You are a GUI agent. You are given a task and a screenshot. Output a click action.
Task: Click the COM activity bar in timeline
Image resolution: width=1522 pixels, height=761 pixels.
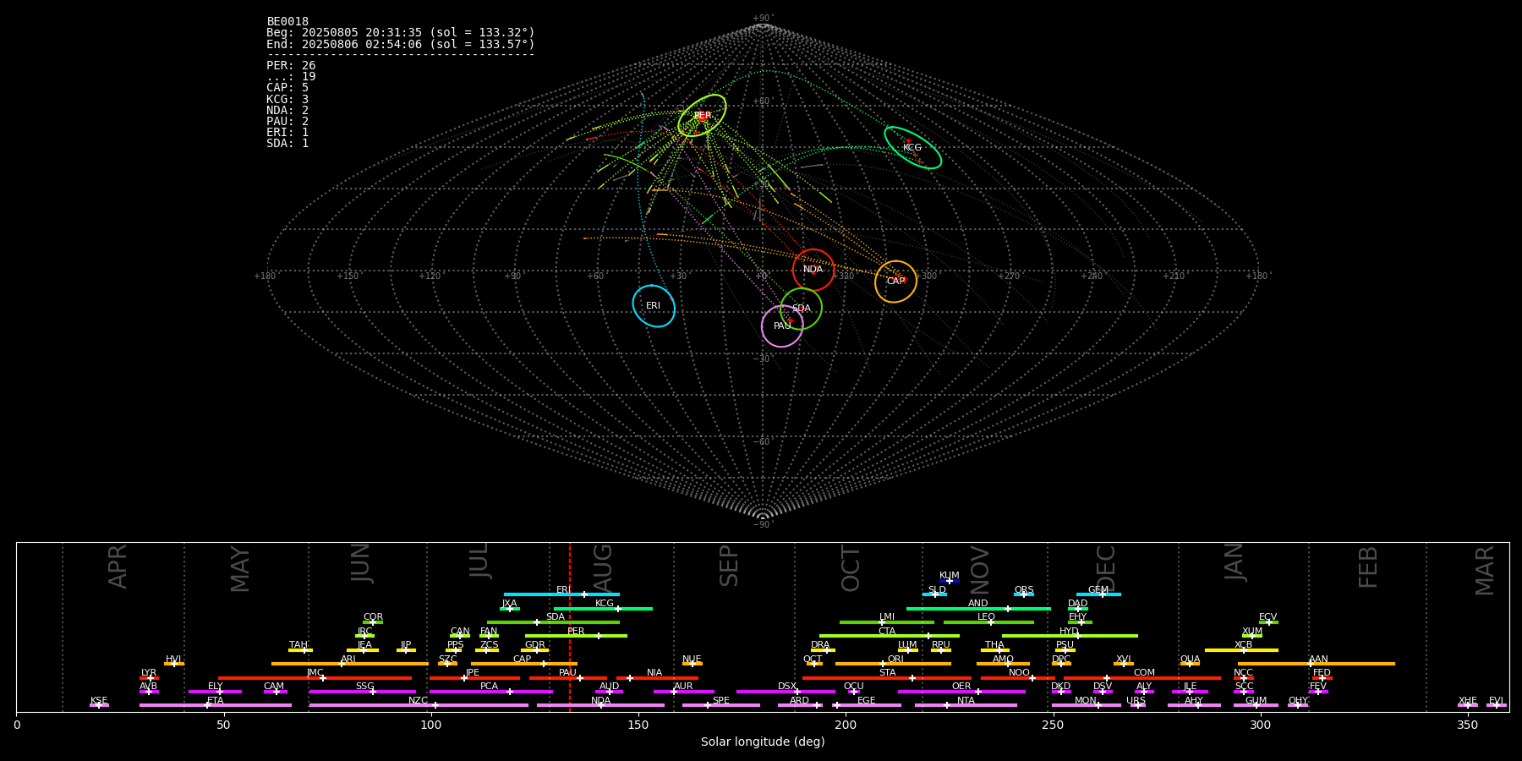pyautogui.click(x=1142, y=677)
